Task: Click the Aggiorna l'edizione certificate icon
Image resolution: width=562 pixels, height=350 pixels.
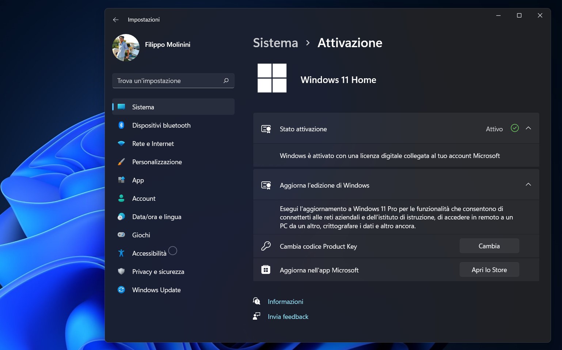Action: 266,185
